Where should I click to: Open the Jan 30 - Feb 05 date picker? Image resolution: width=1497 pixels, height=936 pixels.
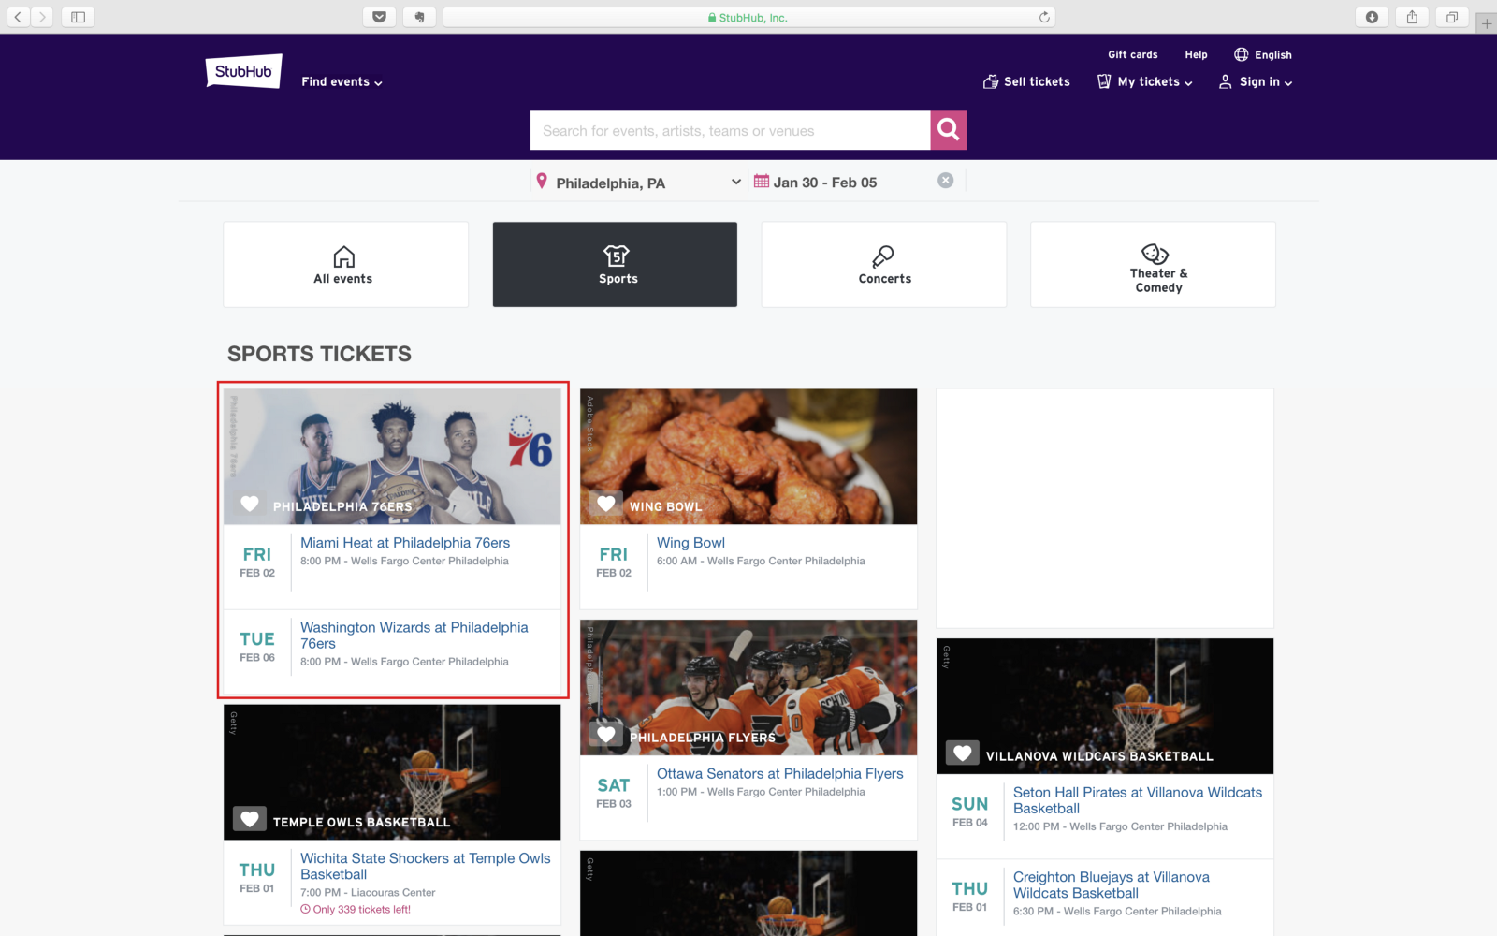click(x=825, y=183)
